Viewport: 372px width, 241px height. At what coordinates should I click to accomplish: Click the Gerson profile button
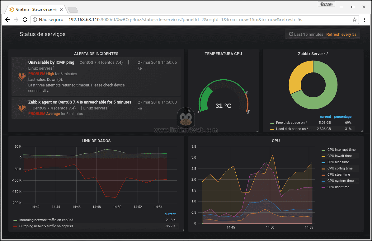pyautogui.click(x=327, y=4)
